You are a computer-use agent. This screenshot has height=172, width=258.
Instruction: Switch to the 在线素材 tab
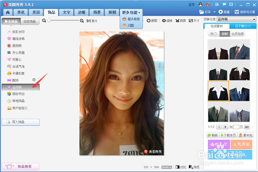pos(217,26)
